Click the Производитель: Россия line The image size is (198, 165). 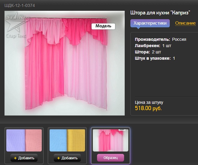click(x=160, y=39)
